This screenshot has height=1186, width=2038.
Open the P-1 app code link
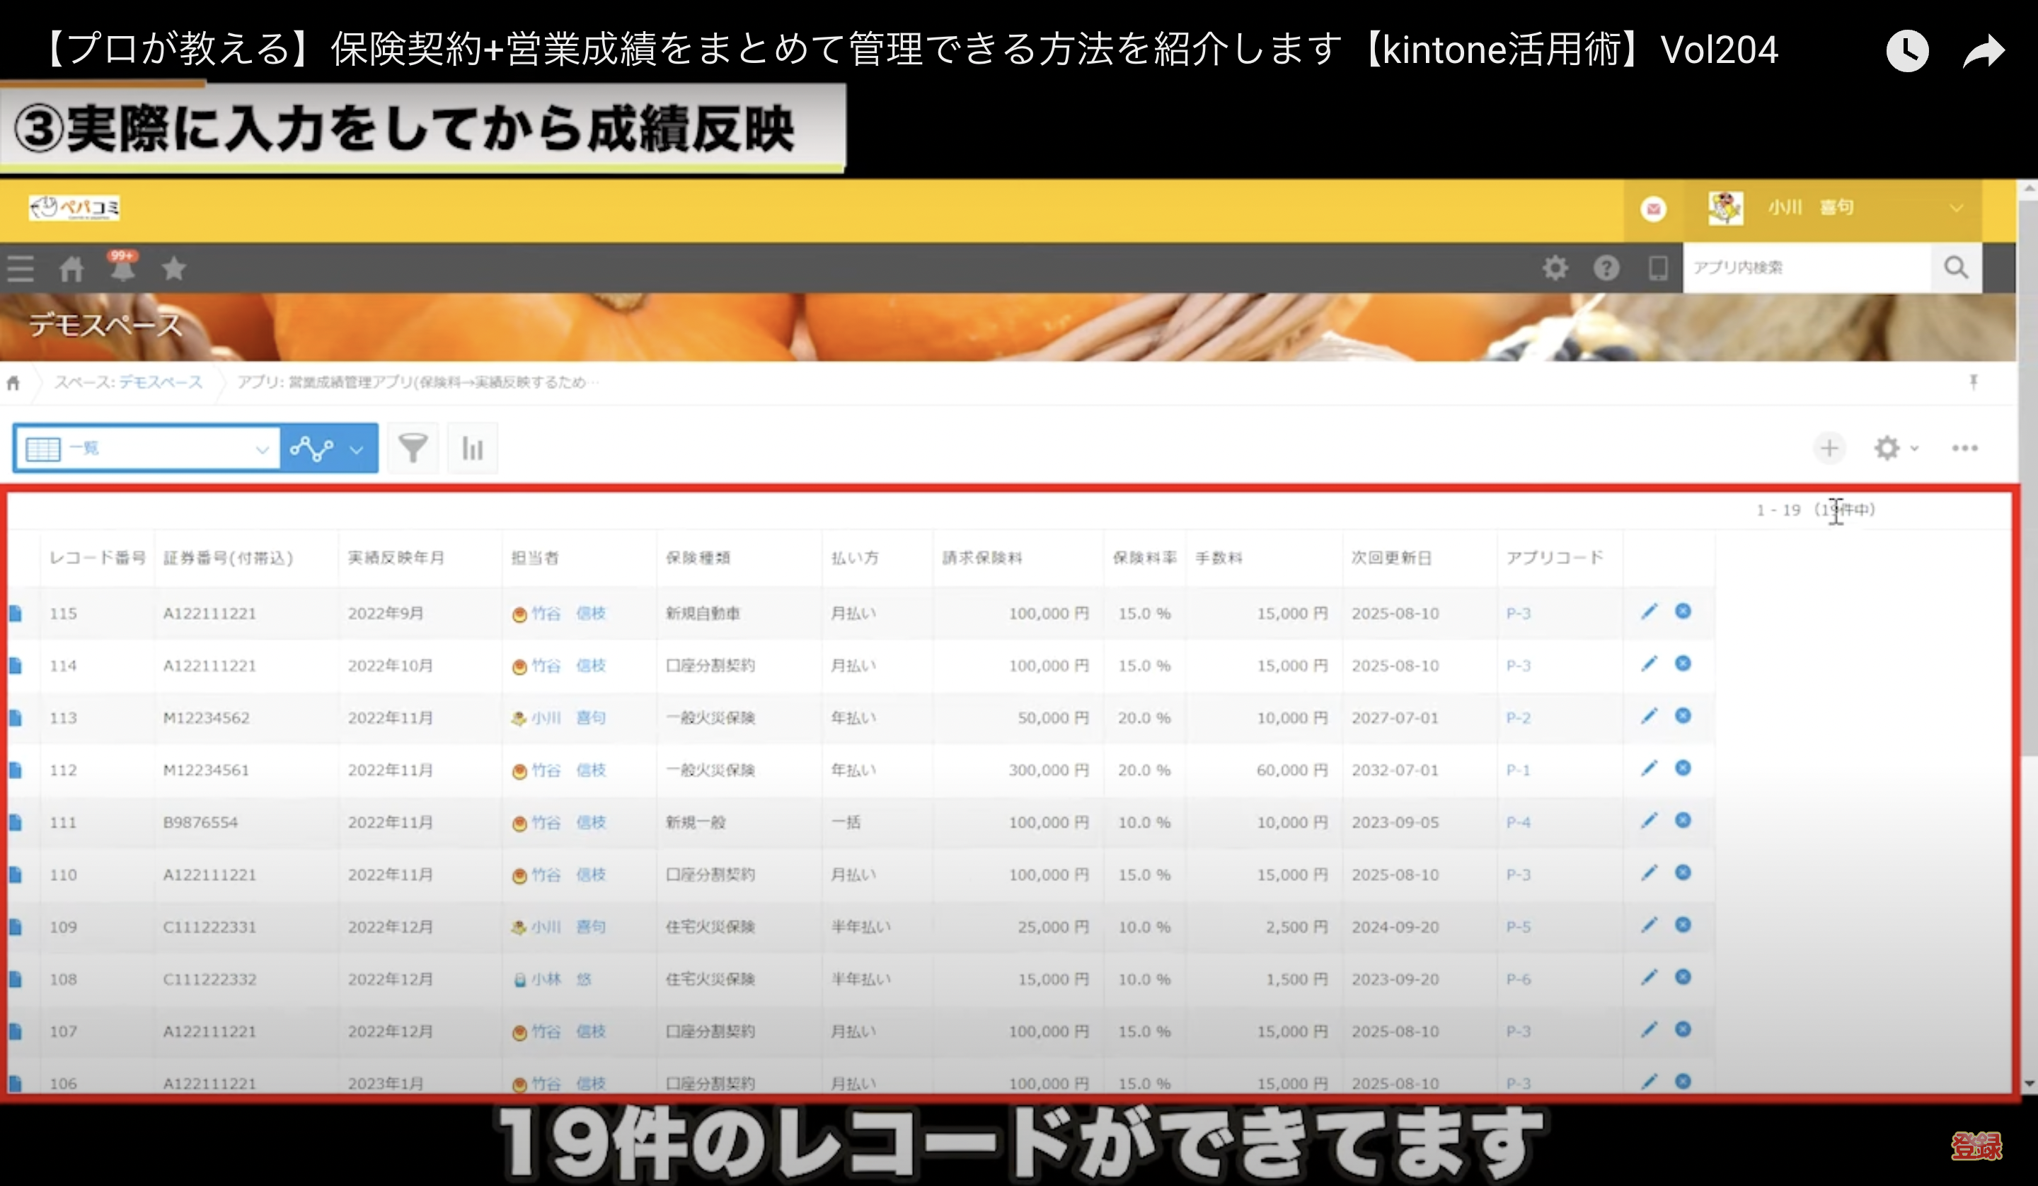pos(1517,770)
